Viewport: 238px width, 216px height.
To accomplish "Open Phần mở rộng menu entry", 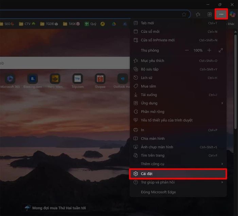I will pyautogui.click(x=178, y=112).
